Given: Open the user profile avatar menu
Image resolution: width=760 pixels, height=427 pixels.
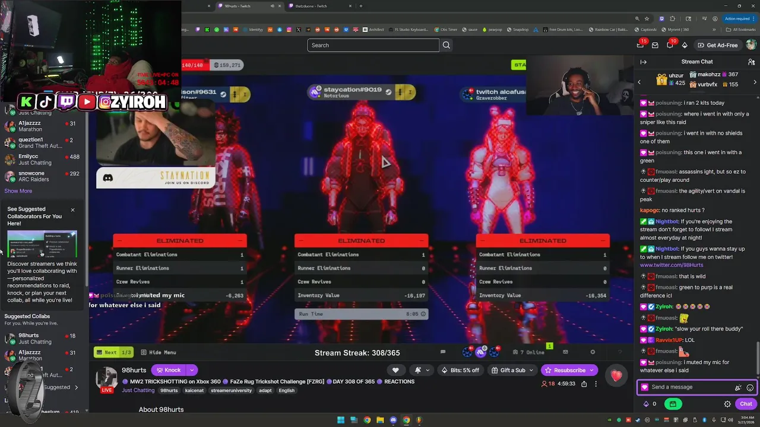Looking at the screenshot, I should (x=751, y=45).
